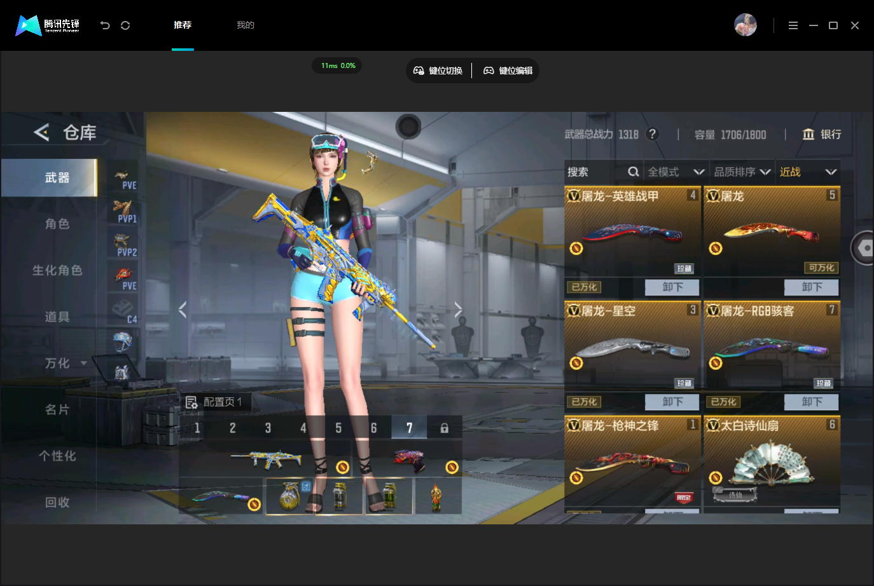Image resolution: width=874 pixels, height=586 pixels.
Task: Expand the 品质排序 sort dropdown
Action: pyautogui.click(x=742, y=172)
